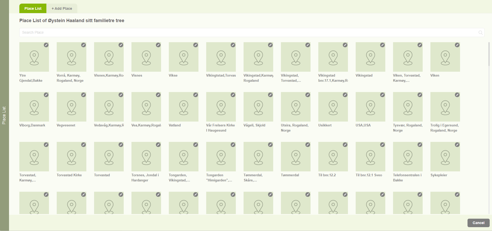Screen dimensions: 492x231
Task: Select the Utsira, Rogaland, Norge map thumbnail
Action: [296, 107]
